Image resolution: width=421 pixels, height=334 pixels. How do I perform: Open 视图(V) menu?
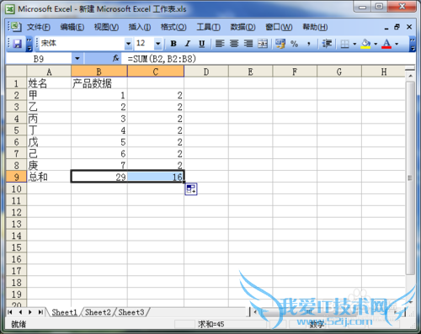(x=106, y=27)
